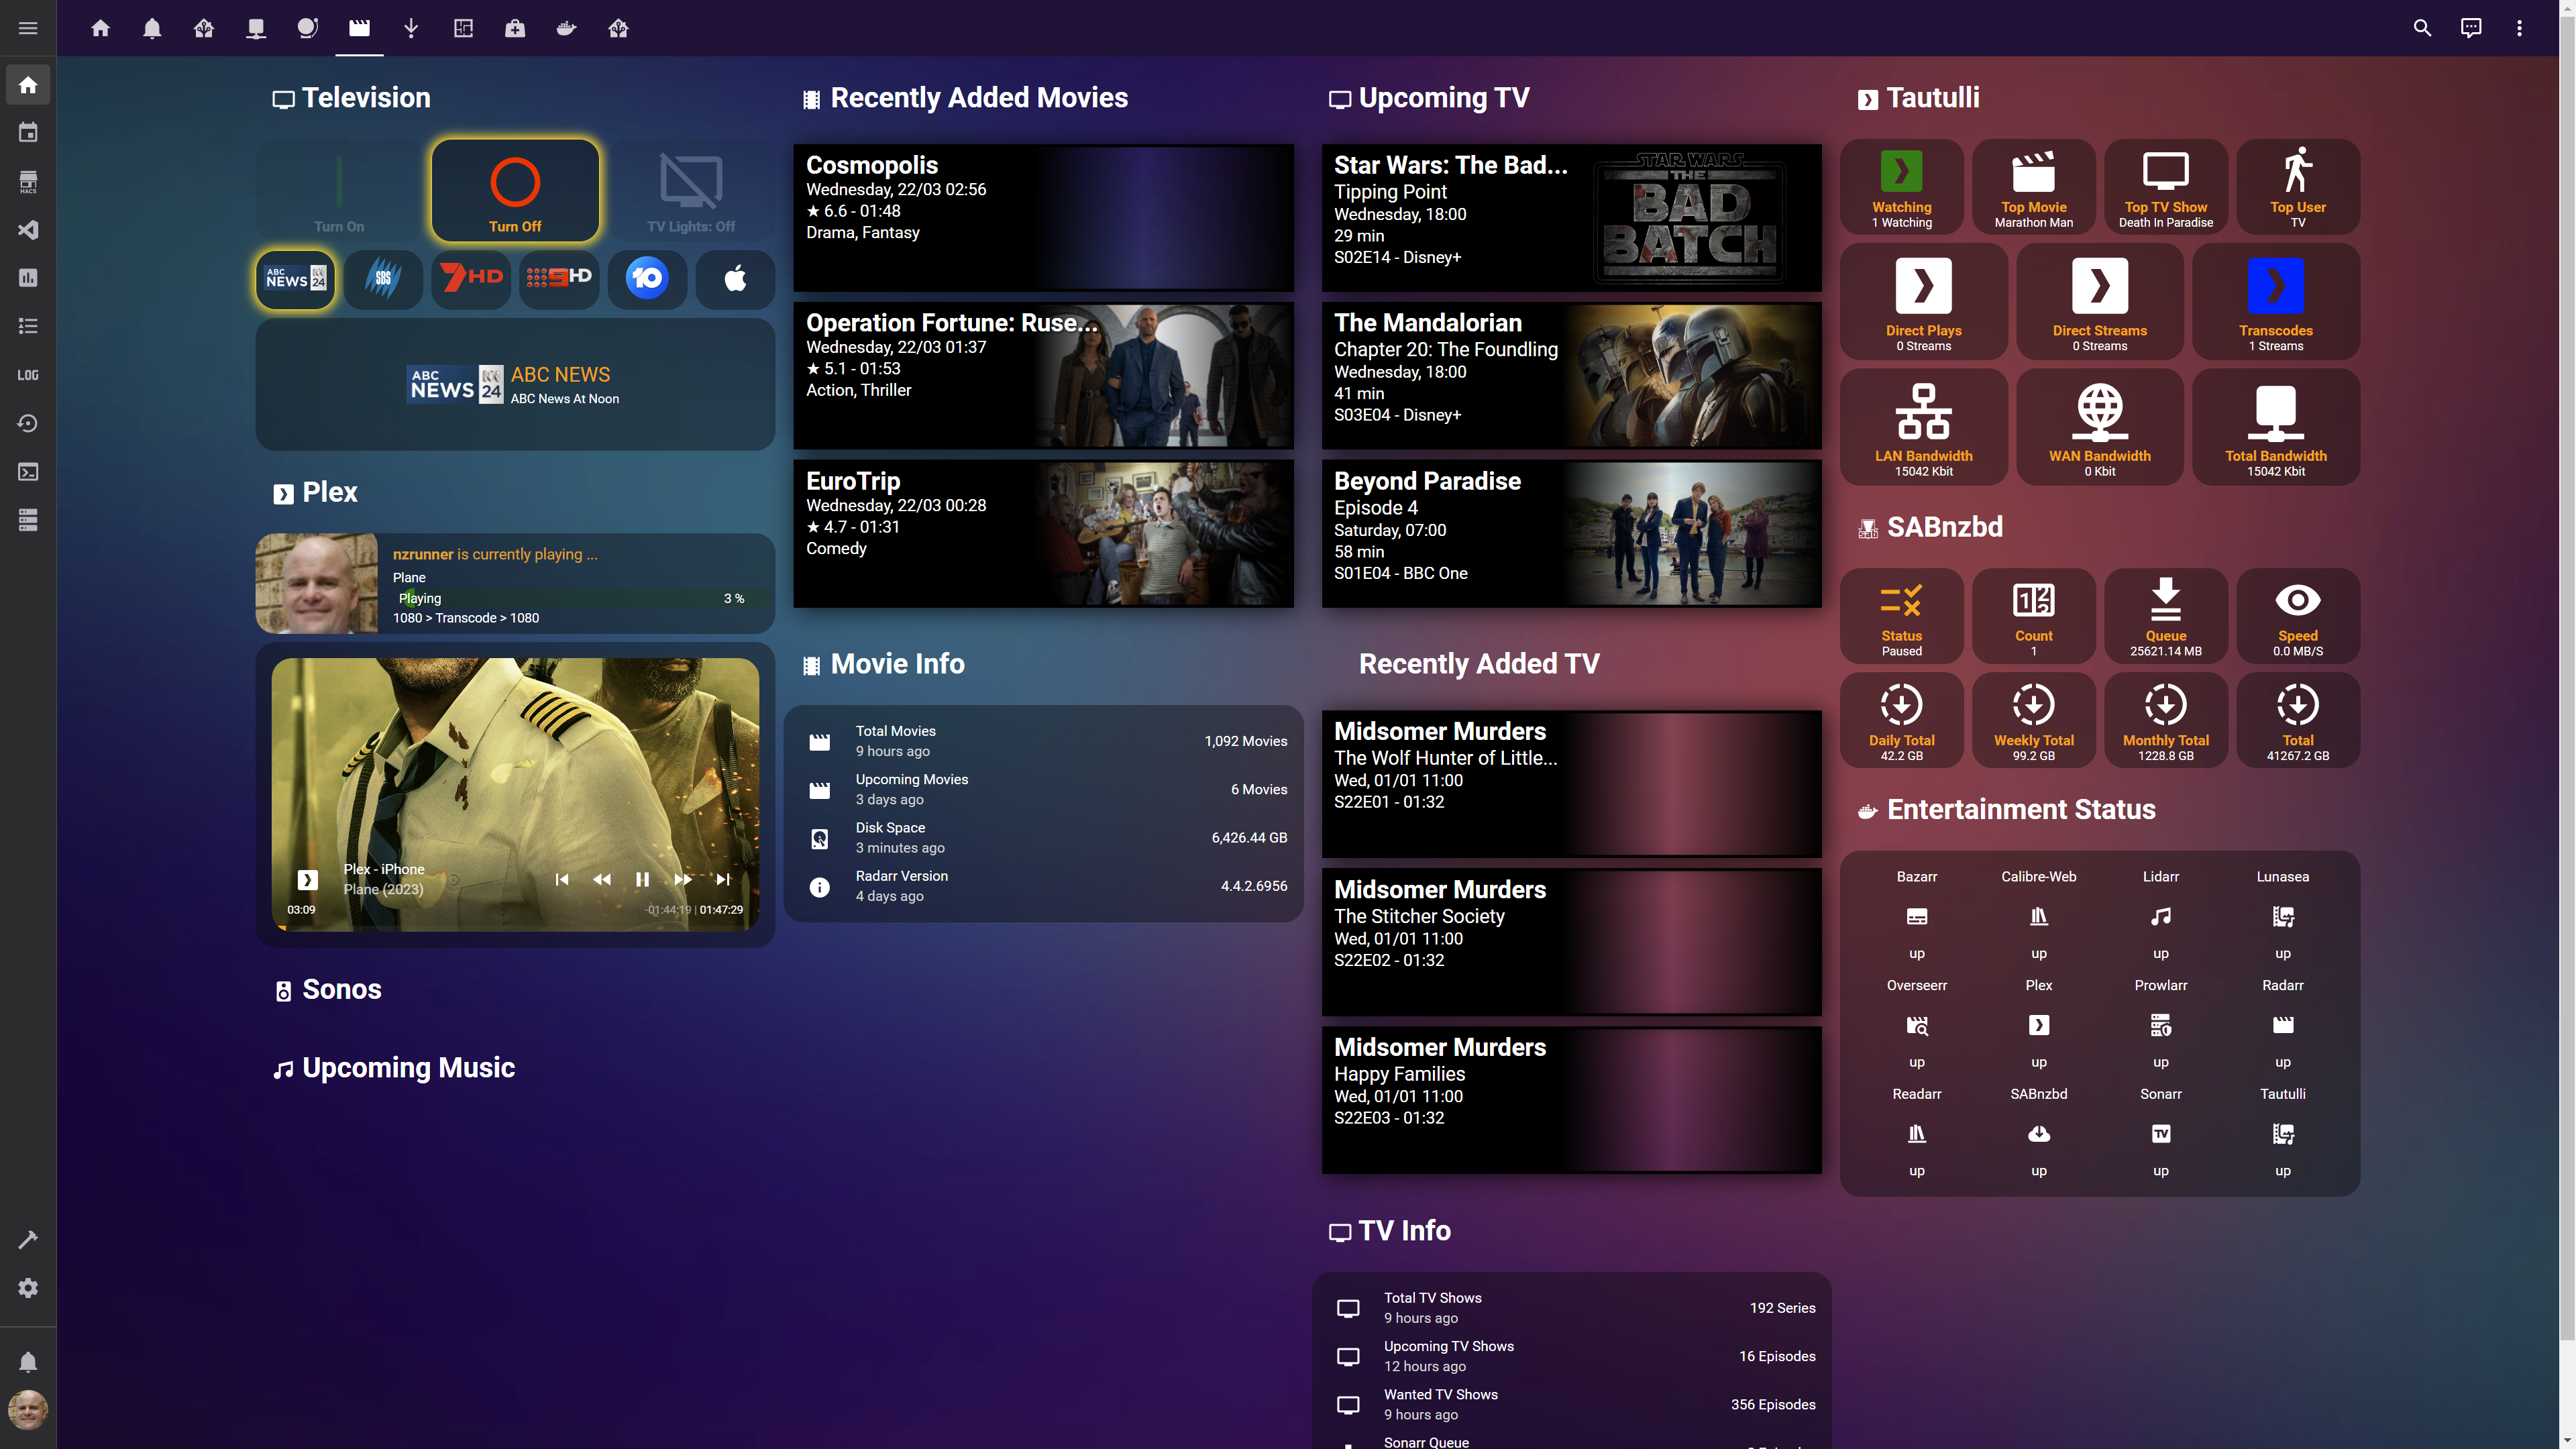Viewport: 2576px width, 1449px height.
Task: Open The Mandalorian upcoming TV card
Action: (1571, 376)
